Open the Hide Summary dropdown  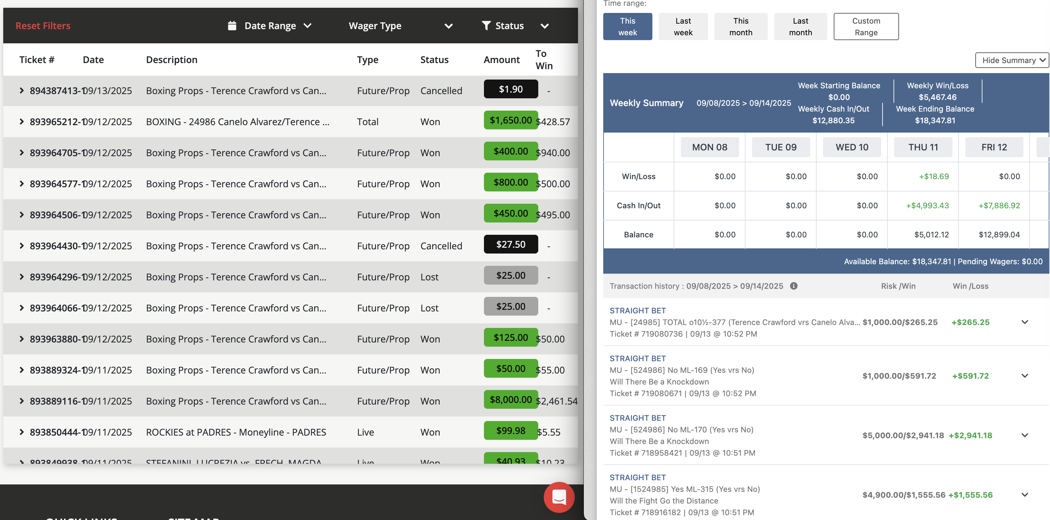(x=1012, y=60)
